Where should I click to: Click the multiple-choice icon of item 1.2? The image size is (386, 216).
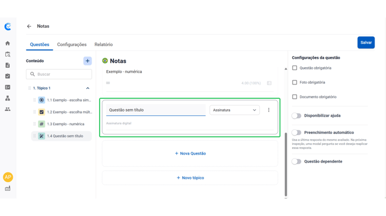41,112
